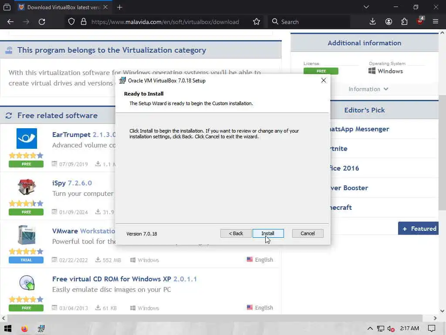Open the Driver Booster Editor's Pick entry

[x=349, y=188]
